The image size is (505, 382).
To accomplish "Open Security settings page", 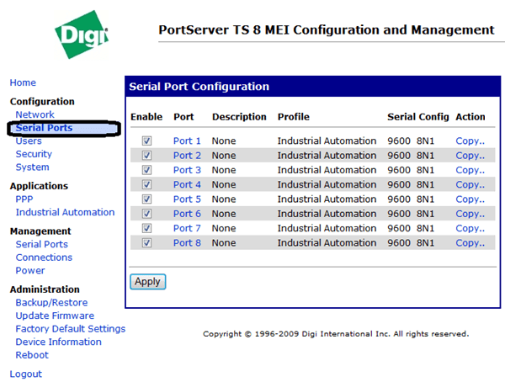I will (34, 154).
